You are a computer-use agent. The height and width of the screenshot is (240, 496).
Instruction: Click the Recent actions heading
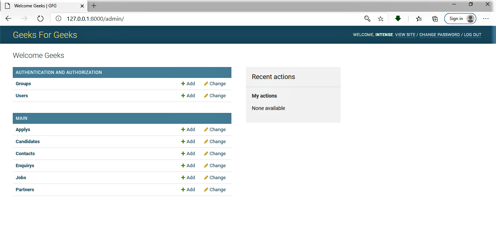click(x=273, y=77)
